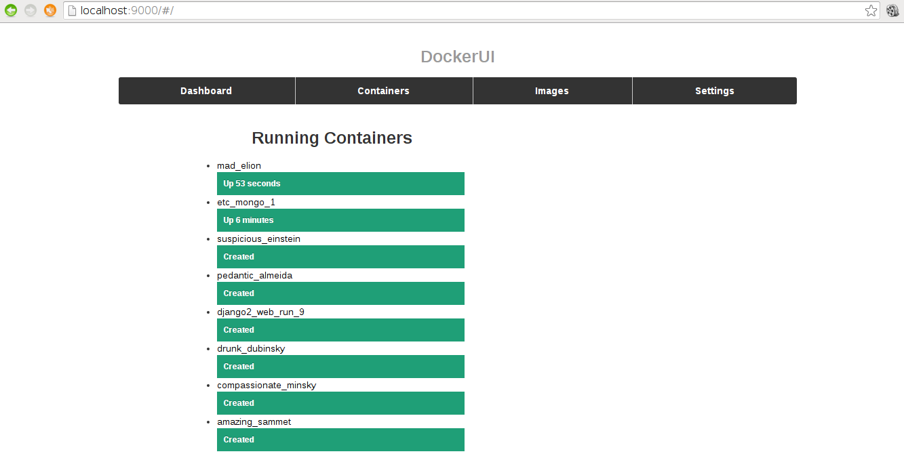Click the green browser back arrow
The width and height of the screenshot is (904, 456).
[11, 10]
